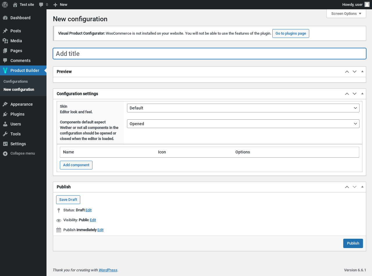This screenshot has height=276, width=372.
Task: Click the user avatar icon
Action: point(367,4)
